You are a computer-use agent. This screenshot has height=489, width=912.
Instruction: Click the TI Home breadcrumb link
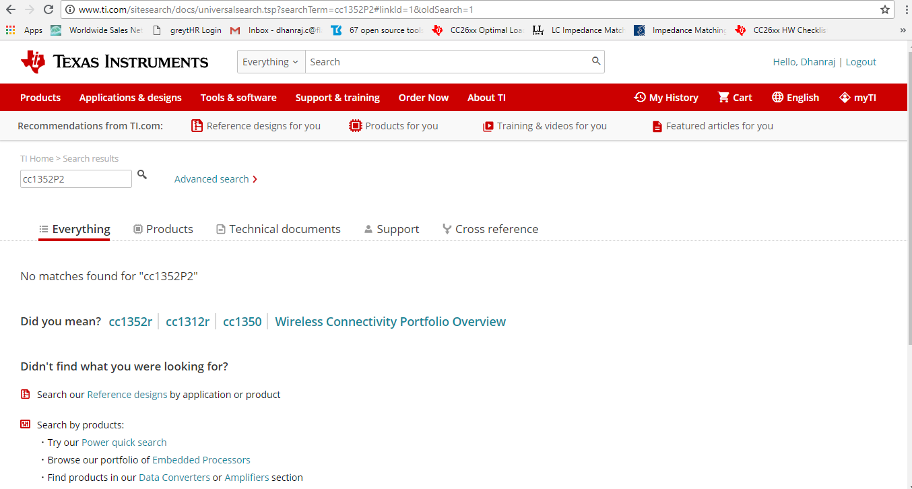[x=36, y=158]
